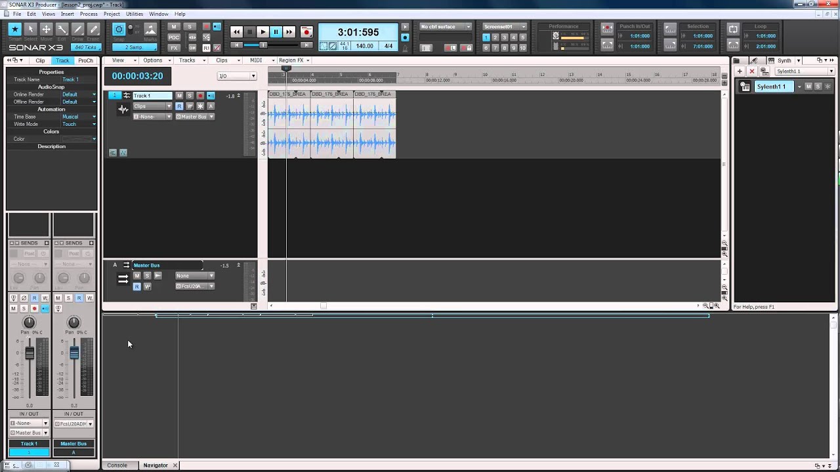Select screenset number 7

click(495, 48)
